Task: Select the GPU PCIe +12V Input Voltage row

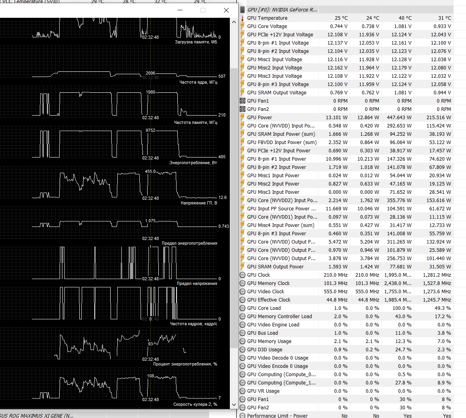Action: (x=346, y=35)
